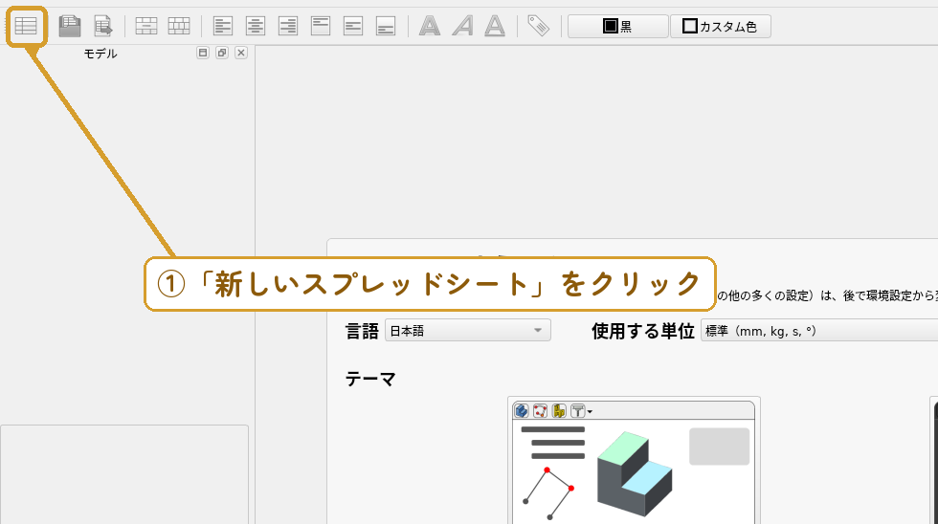Apply underline text style
This screenshot has height=524, width=938.
[x=495, y=26]
